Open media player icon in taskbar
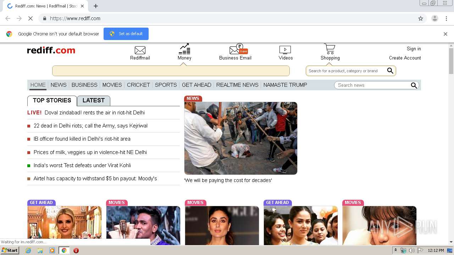Image resolution: width=454 pixels, height=255 pixels. 52,250
